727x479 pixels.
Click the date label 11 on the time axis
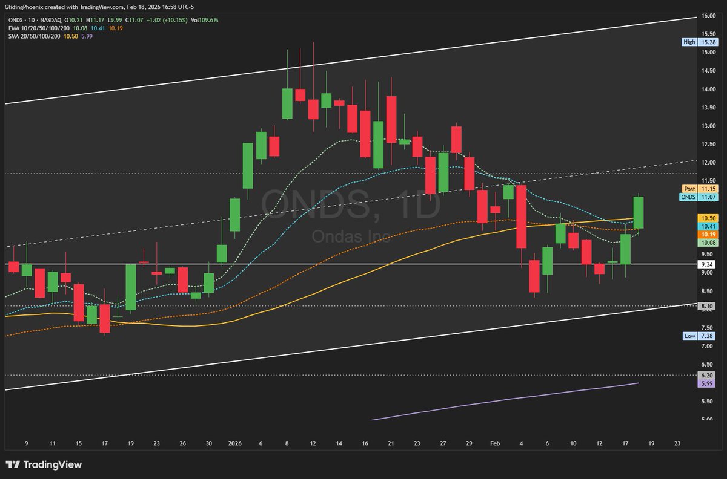click(53, 443)
